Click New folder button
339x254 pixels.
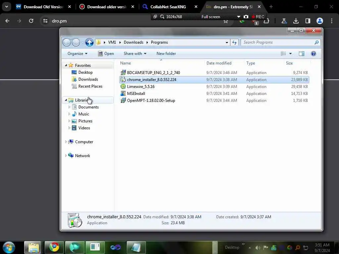tap(166, 54)
